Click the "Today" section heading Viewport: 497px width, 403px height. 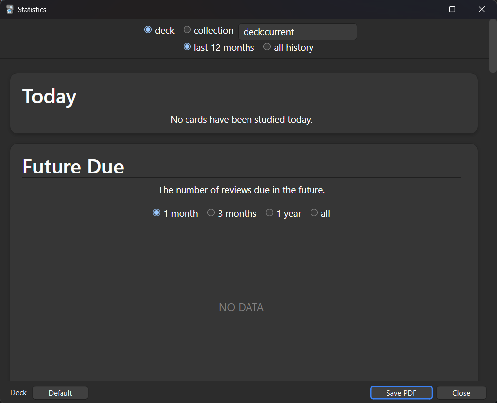49,96
